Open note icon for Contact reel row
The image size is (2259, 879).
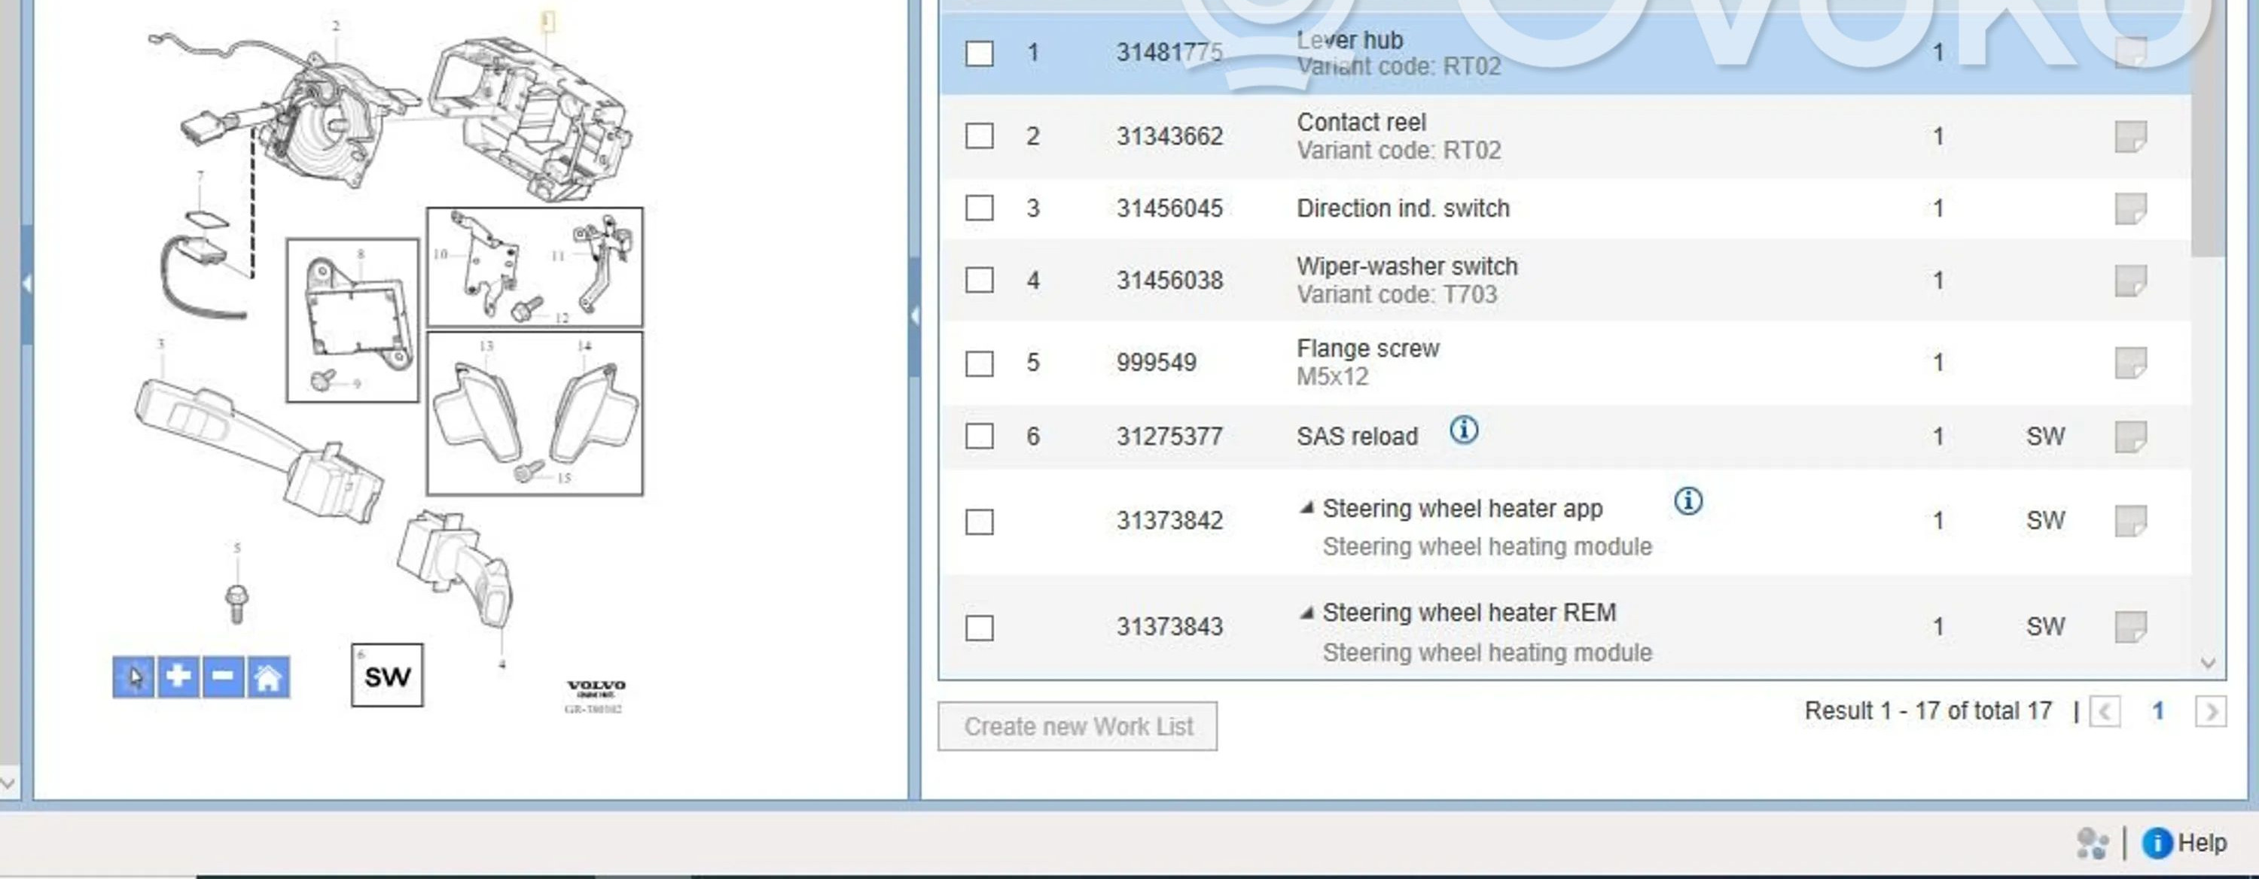2130,135
